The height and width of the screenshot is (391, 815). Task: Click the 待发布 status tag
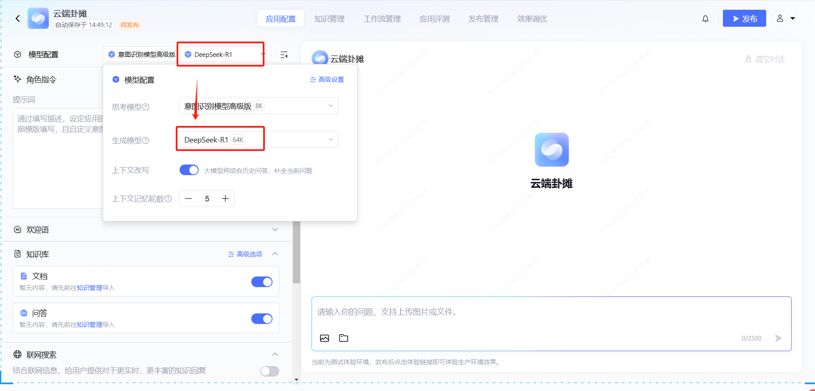click(129, 25)
